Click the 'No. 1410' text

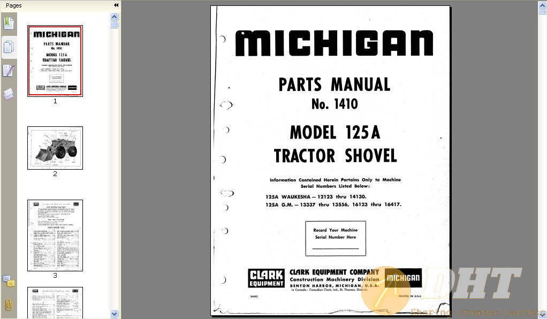coord(335,104)
